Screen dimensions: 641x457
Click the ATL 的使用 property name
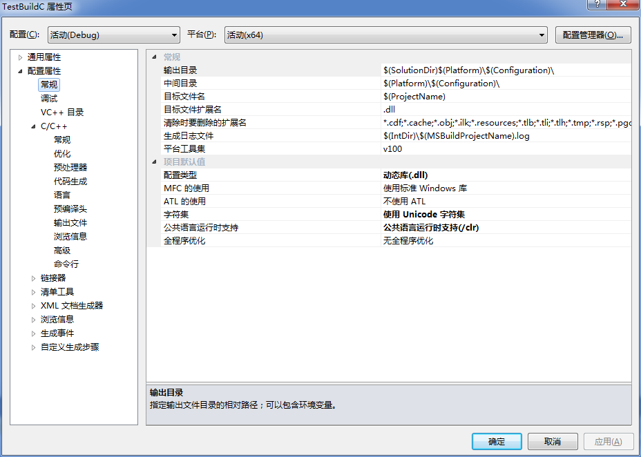[x=185, y=202]
